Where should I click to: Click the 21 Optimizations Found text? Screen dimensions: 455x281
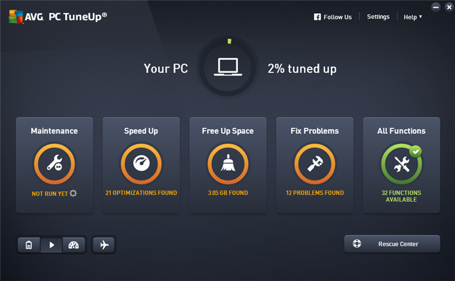tap(141, 193)
